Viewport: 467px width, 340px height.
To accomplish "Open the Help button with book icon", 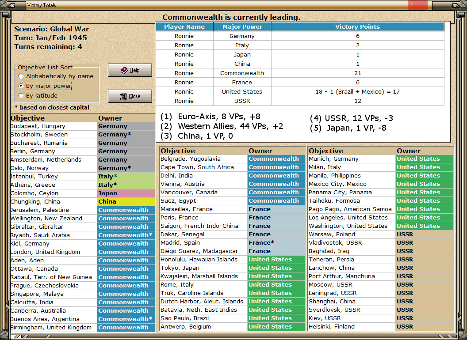I will click(130, 70).
